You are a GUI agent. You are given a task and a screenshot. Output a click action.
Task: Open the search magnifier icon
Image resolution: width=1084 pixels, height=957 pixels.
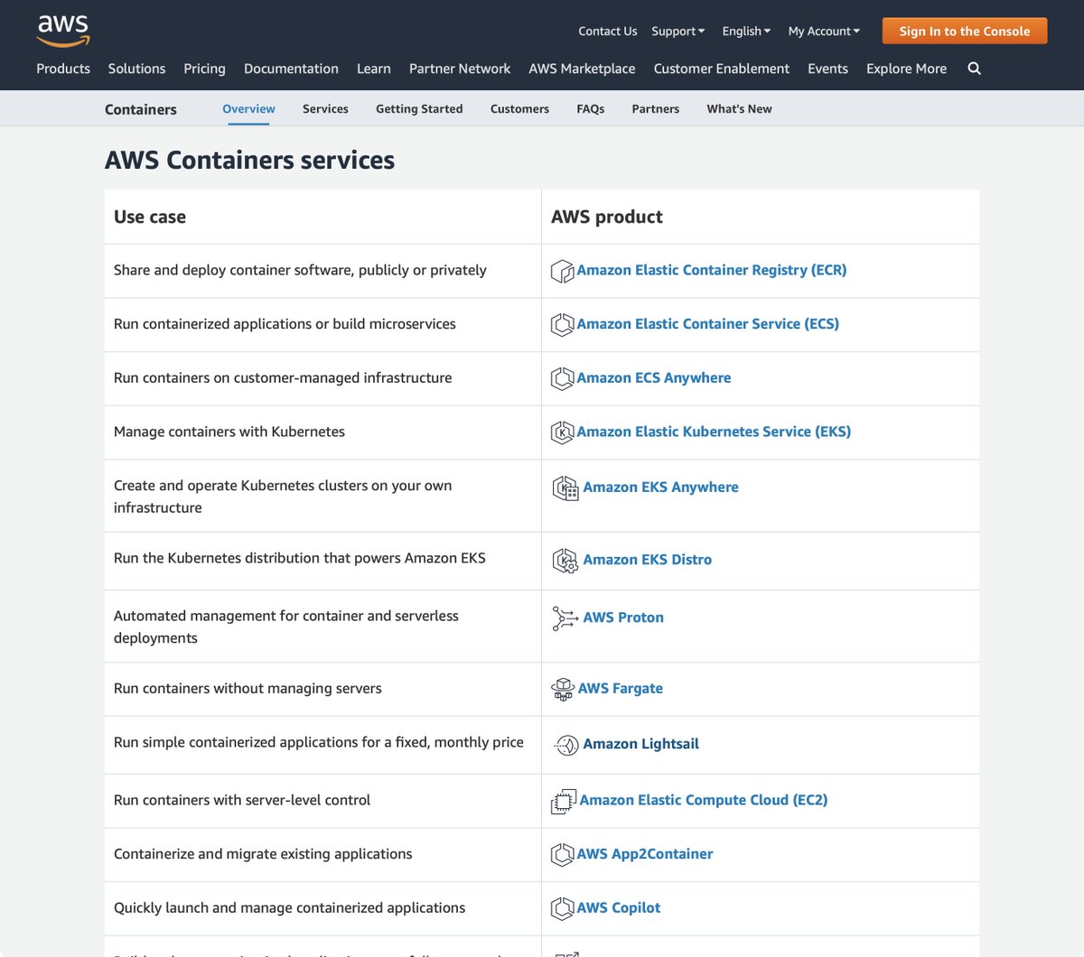(x=974, y=69)
